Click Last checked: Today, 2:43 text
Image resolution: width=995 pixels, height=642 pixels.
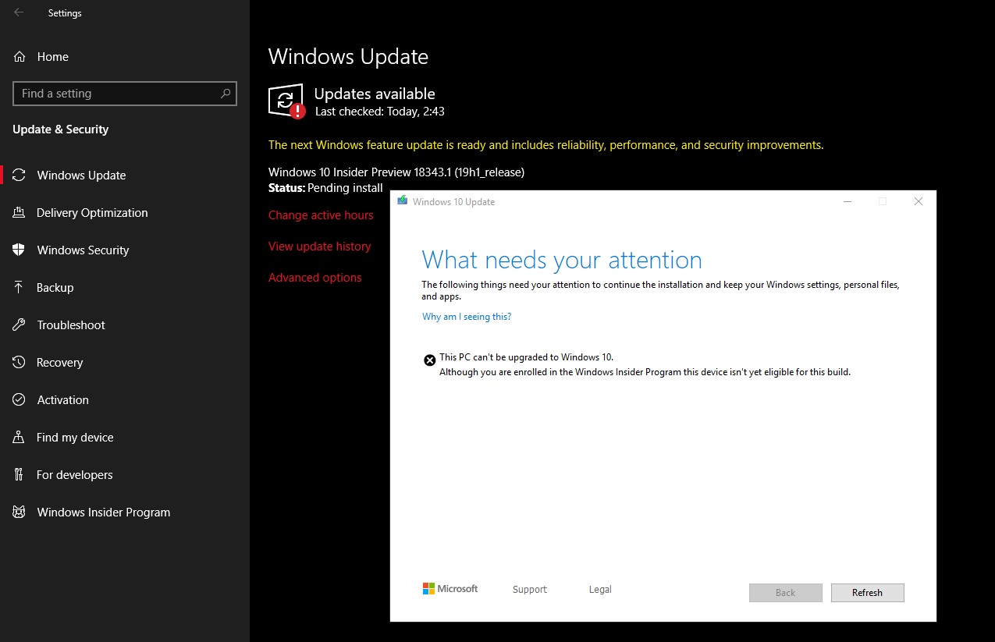[x=380, y=112]
